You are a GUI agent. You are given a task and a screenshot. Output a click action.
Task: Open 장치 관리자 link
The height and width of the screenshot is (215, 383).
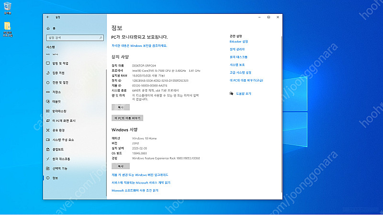click(x=237, y=49)
